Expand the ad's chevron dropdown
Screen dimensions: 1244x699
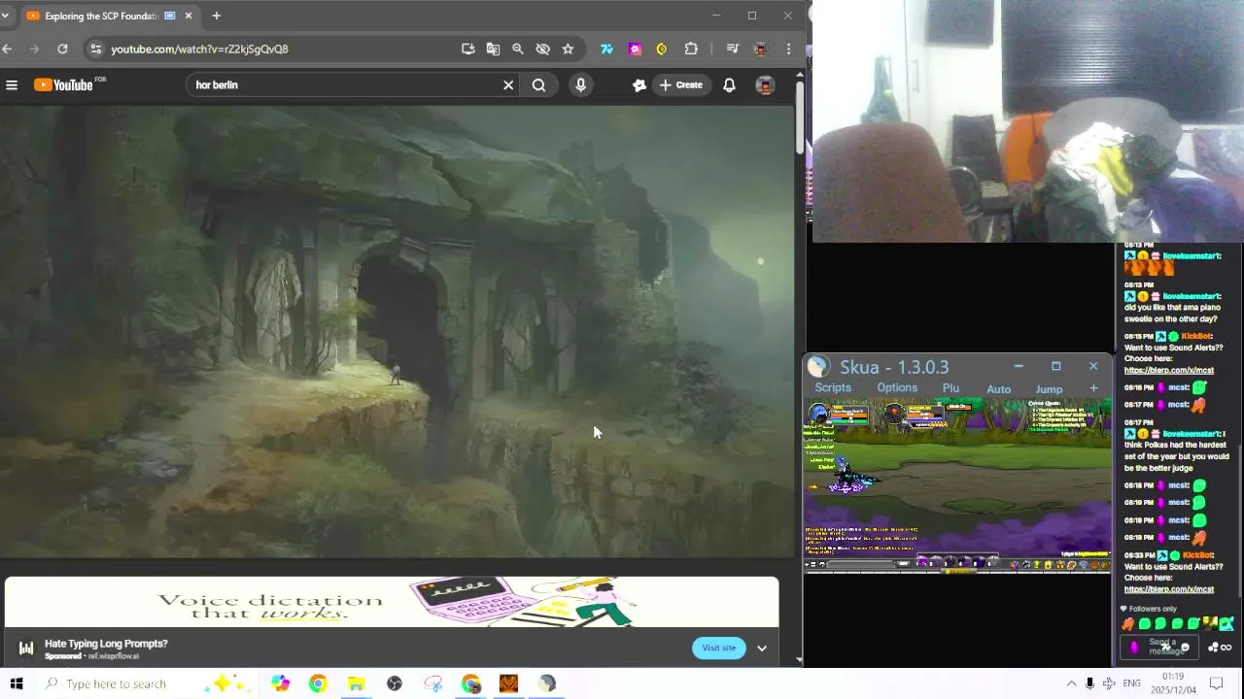(x=762, y=649)
